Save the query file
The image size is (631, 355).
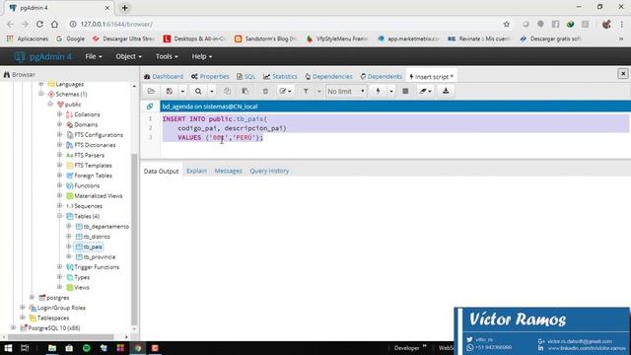tap(170, 92)
